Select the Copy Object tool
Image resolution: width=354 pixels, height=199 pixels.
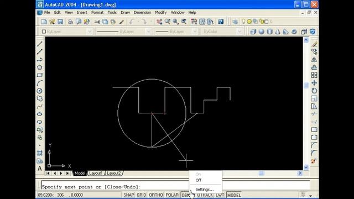(x=314, y=51)
